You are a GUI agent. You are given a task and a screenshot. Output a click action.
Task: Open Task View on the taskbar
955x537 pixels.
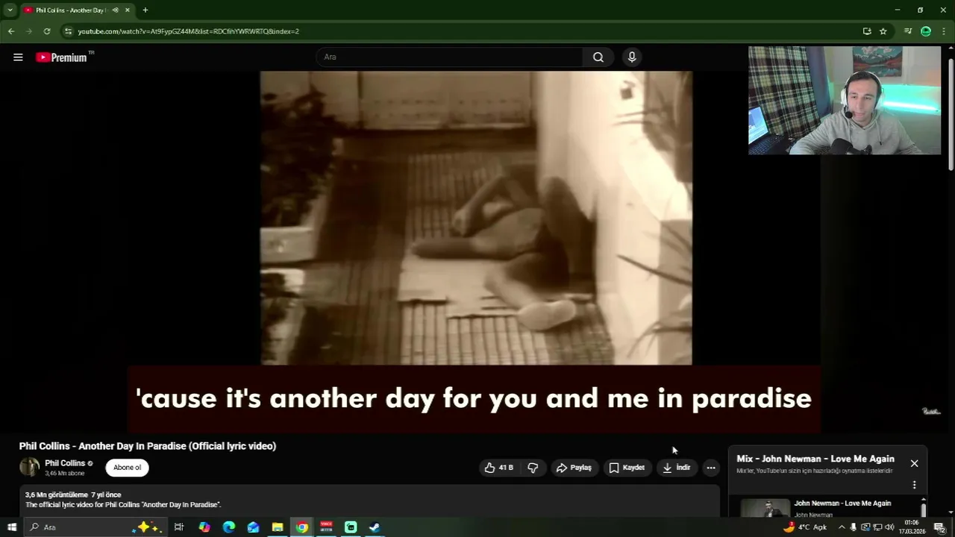179,527
